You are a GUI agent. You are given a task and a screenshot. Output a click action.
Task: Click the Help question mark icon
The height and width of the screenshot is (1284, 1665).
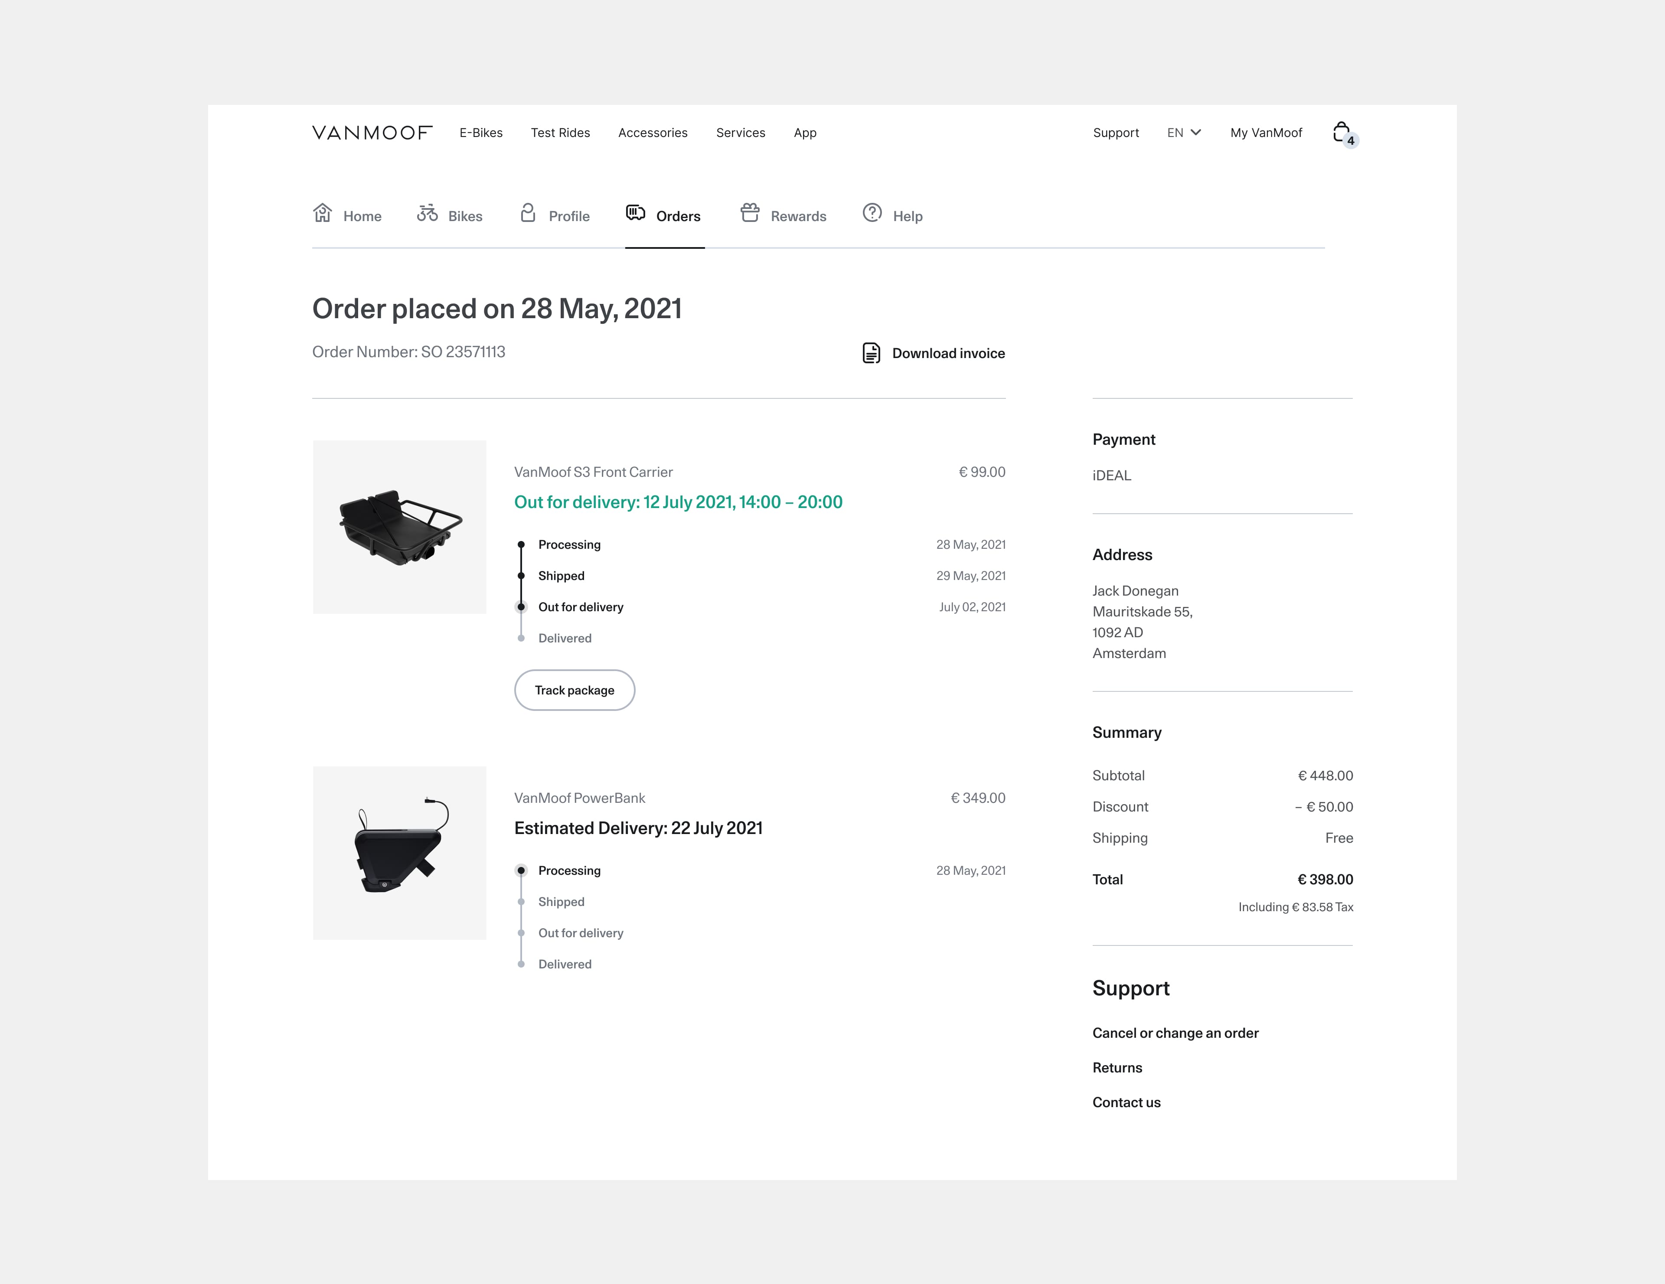pos(872,212)
